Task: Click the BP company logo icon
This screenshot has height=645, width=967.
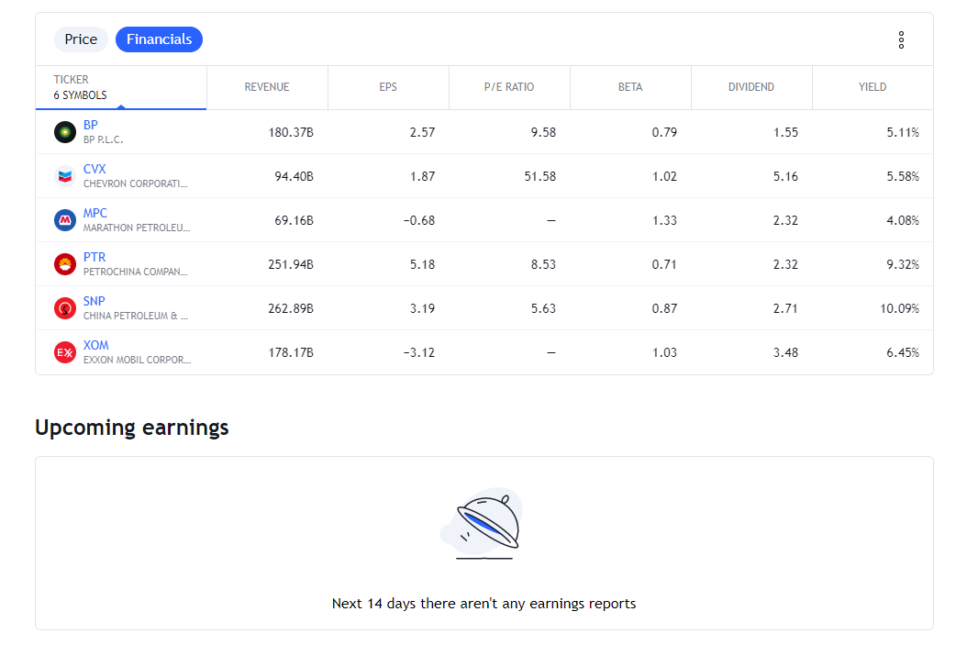Action: [65, 132]
